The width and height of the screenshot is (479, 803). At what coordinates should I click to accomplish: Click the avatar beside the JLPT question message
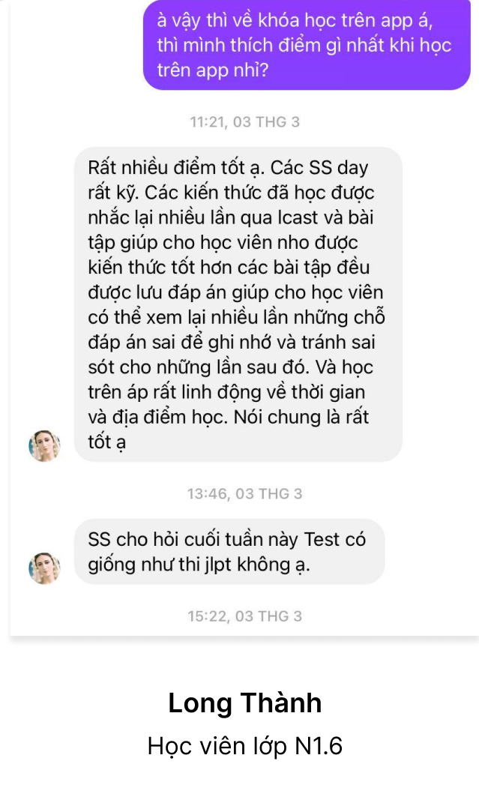tap(44, 568)
